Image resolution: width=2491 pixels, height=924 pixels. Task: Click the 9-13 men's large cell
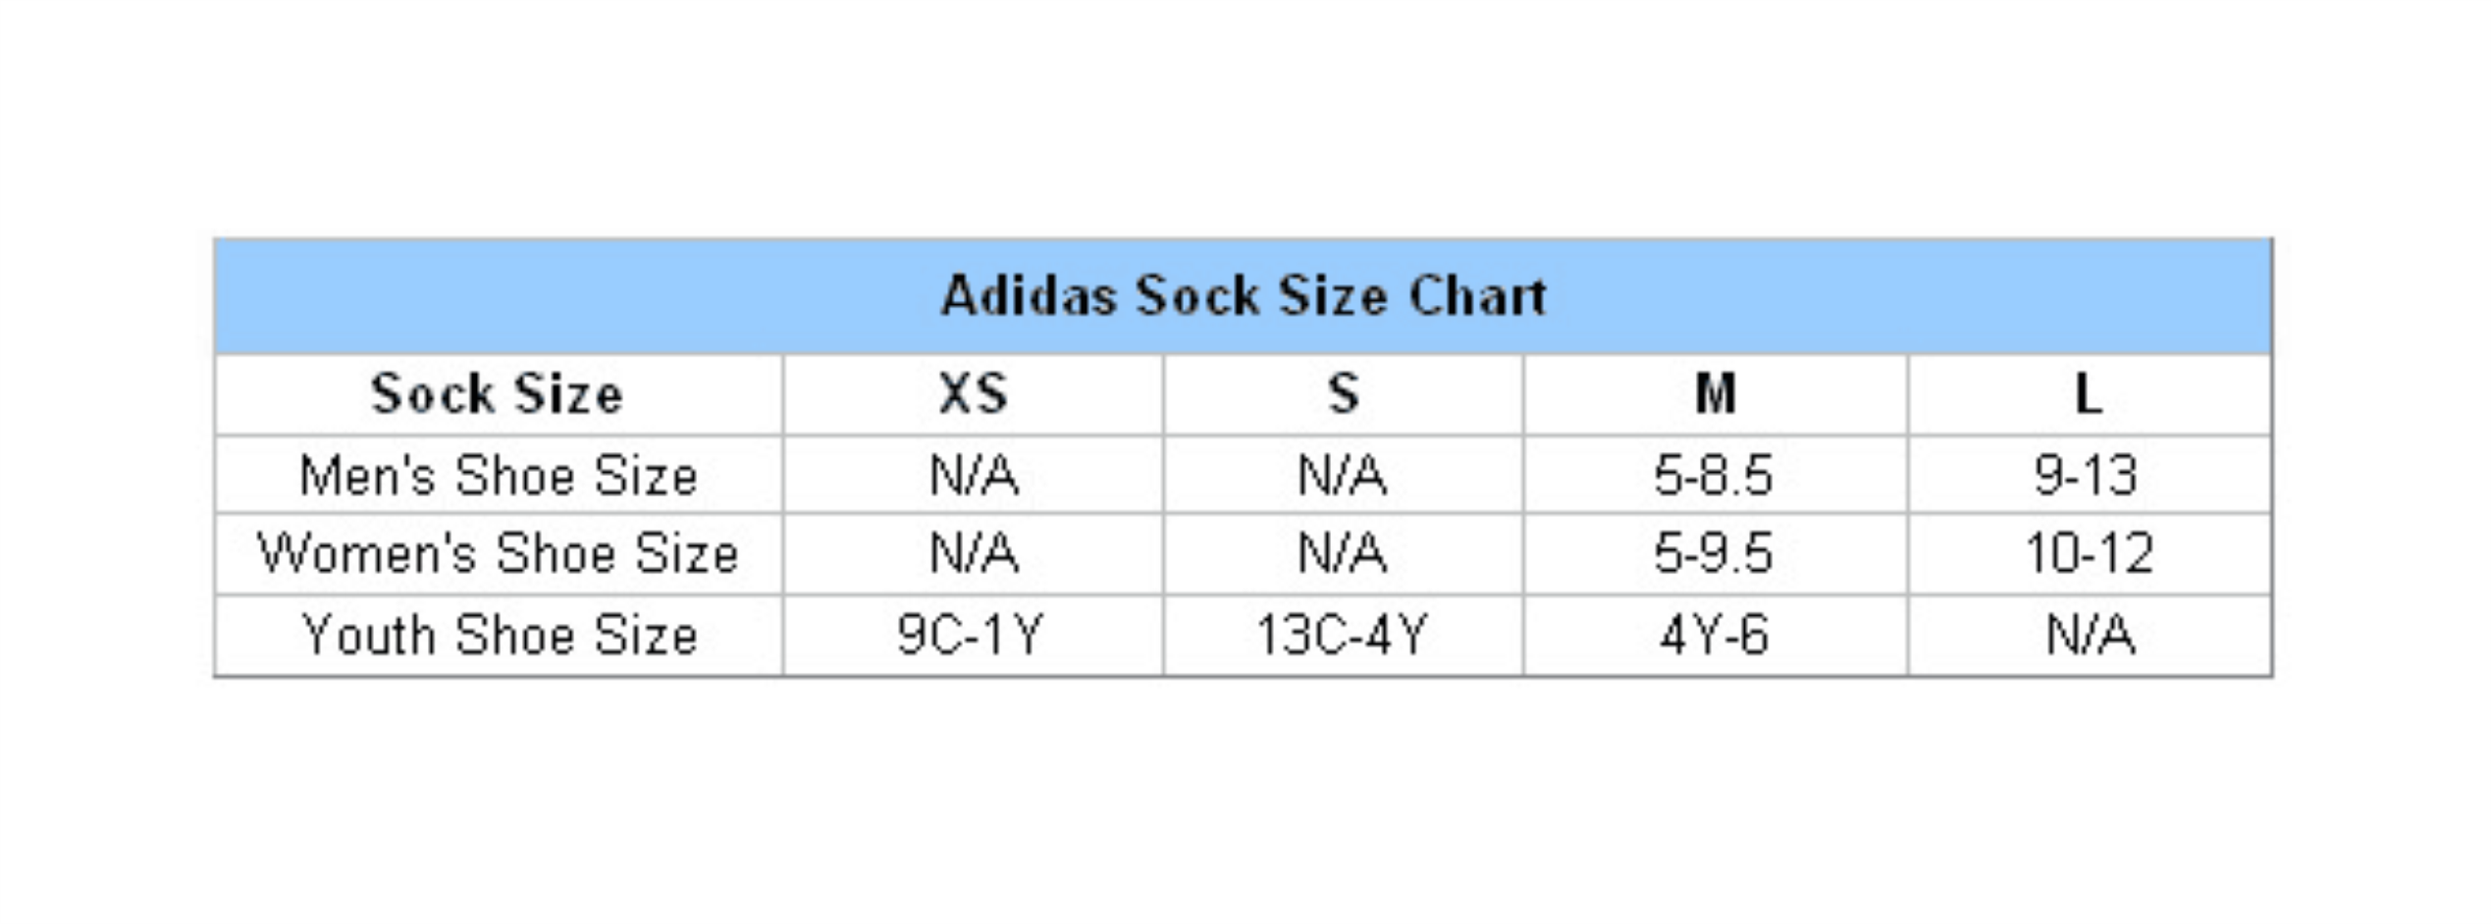coord(2090,476)
